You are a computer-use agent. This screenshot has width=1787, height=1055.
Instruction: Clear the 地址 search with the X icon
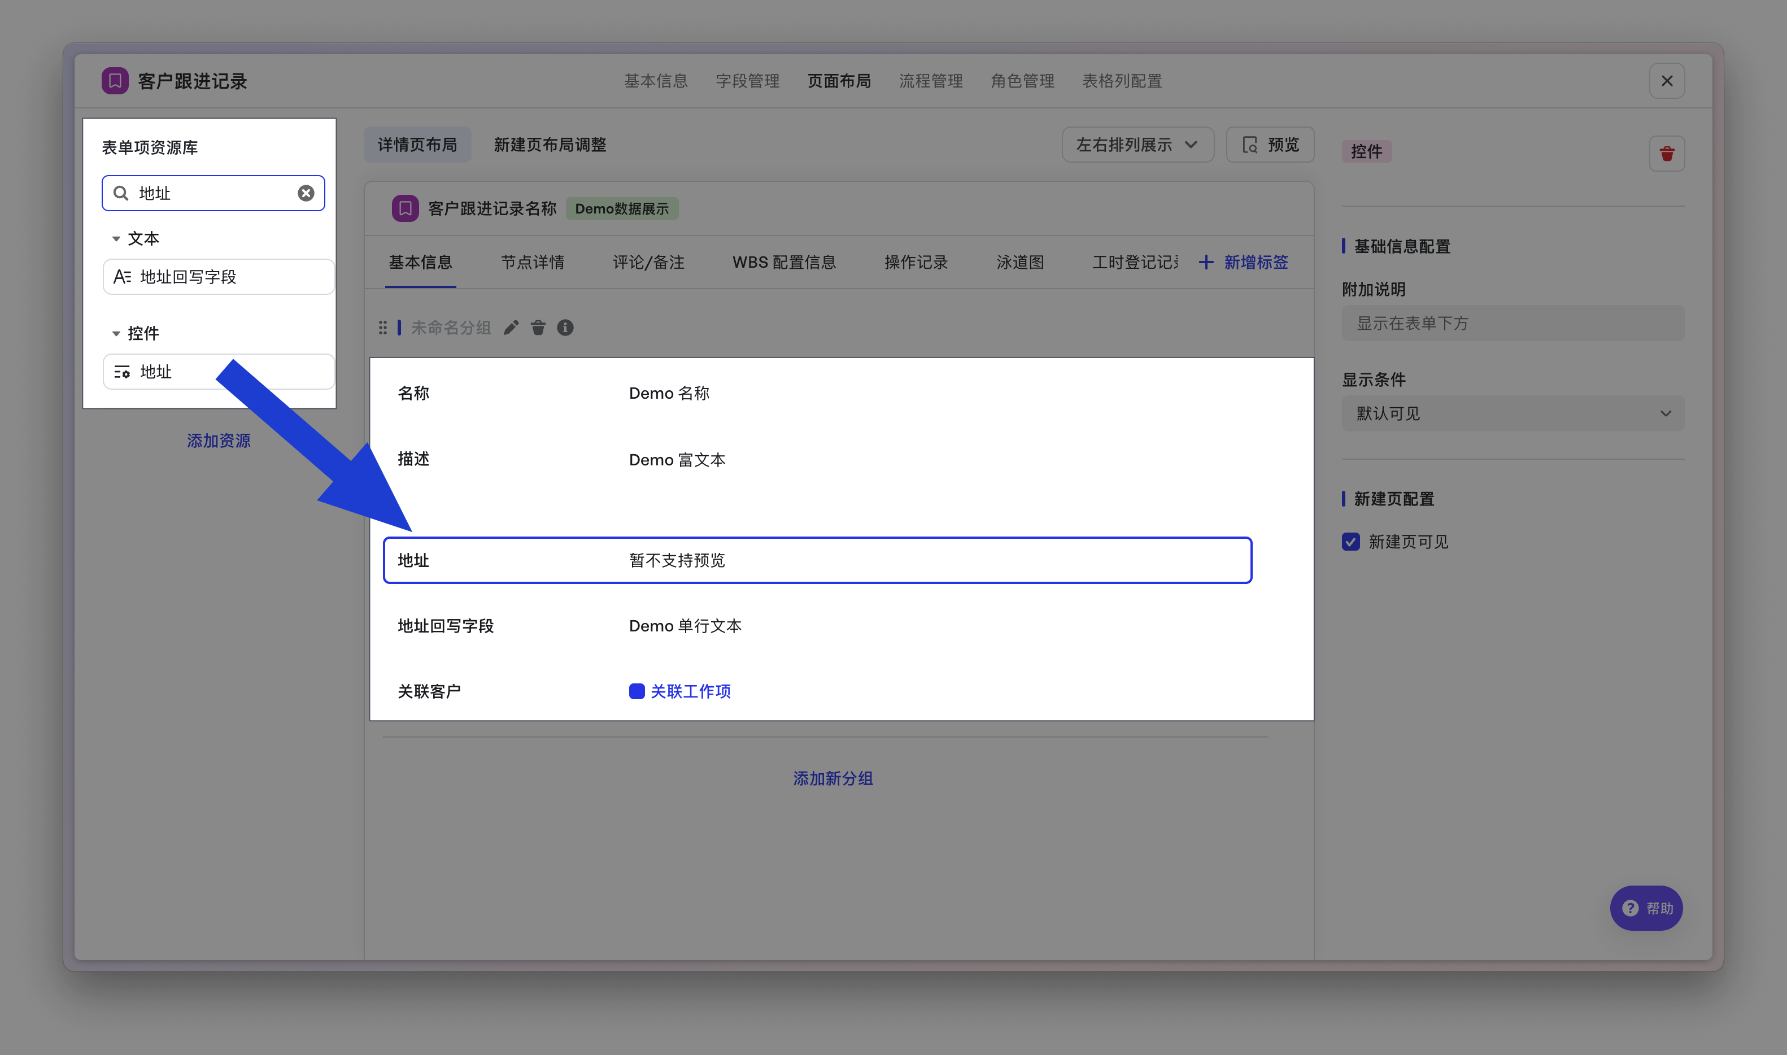[306, 193]
